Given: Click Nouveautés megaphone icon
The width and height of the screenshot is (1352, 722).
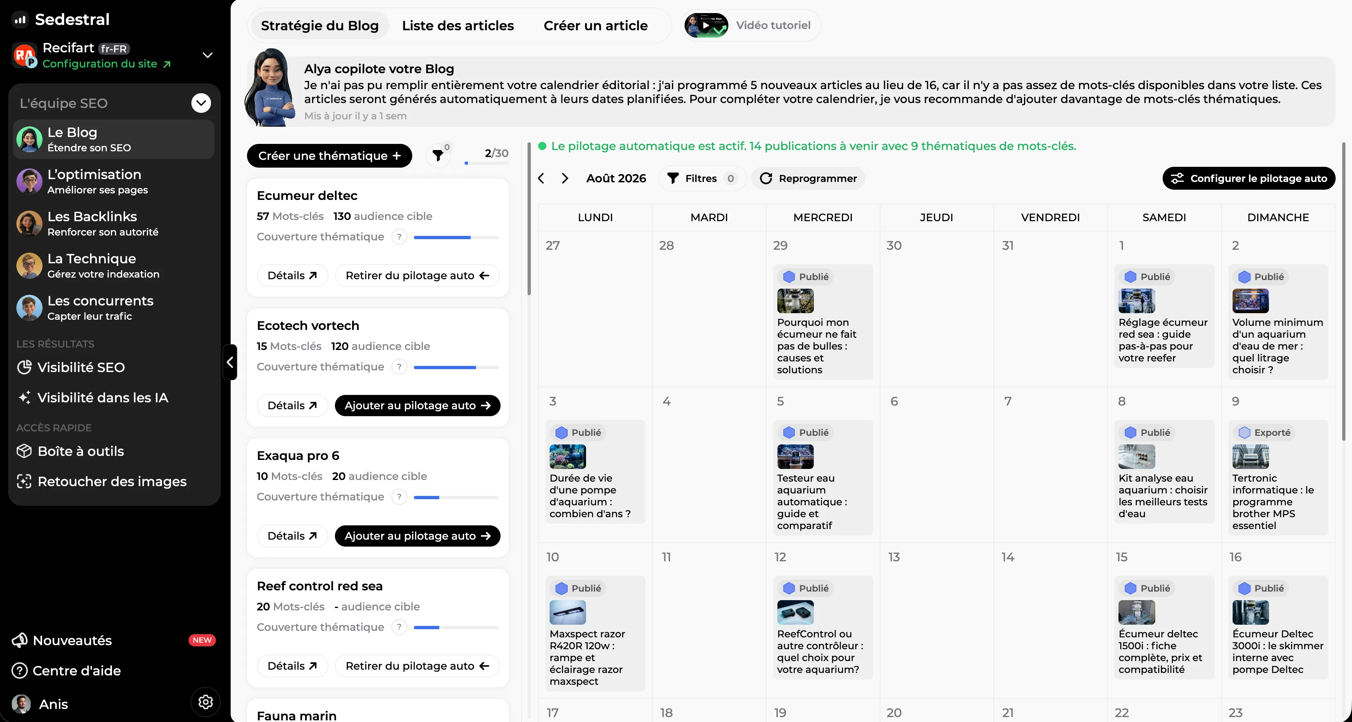Looking at the screenshot, I should (x=19, y=640).
